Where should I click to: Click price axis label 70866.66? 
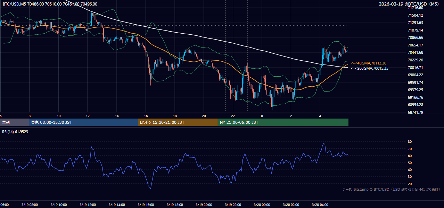point(415,37)
